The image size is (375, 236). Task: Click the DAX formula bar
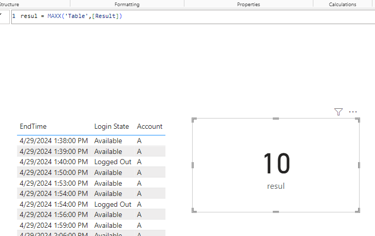(x=193, y=17)
